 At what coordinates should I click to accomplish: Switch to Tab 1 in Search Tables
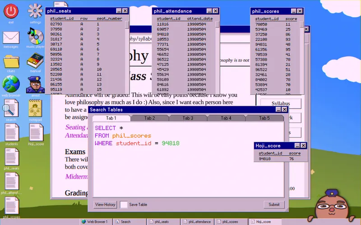coord(111,118)
